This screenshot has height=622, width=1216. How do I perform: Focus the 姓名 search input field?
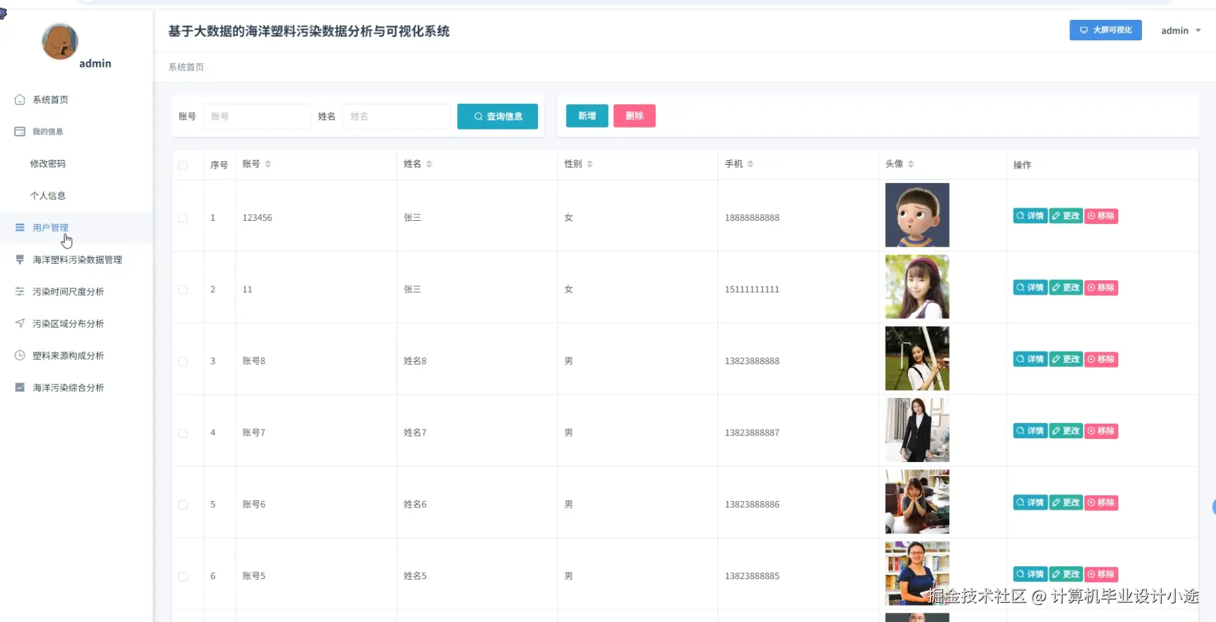397,116
